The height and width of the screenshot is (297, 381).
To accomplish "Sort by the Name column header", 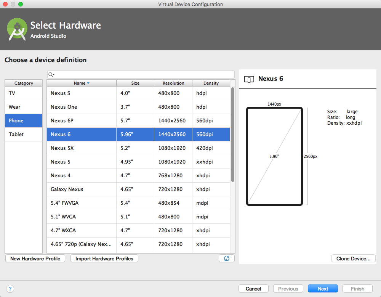I will click(82, 83).
